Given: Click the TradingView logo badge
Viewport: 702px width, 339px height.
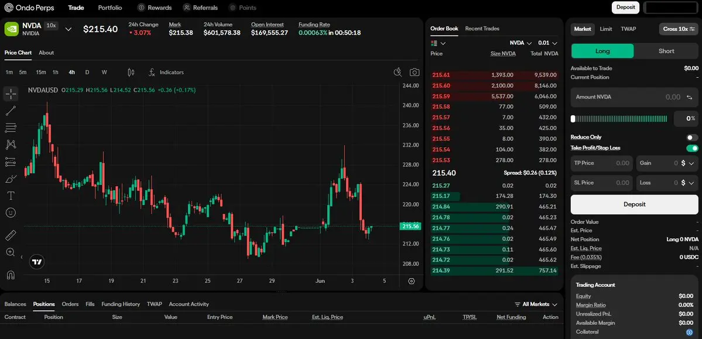Looking at the screenshot, I should pos(37,262).
